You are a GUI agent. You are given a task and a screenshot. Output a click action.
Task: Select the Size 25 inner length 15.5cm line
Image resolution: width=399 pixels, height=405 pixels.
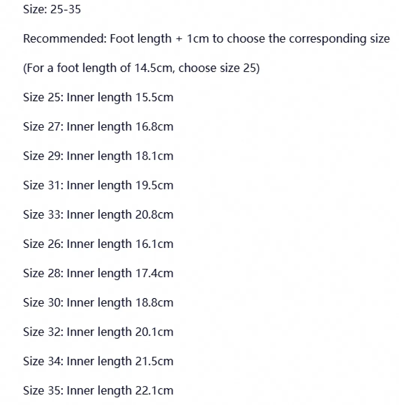98,97
